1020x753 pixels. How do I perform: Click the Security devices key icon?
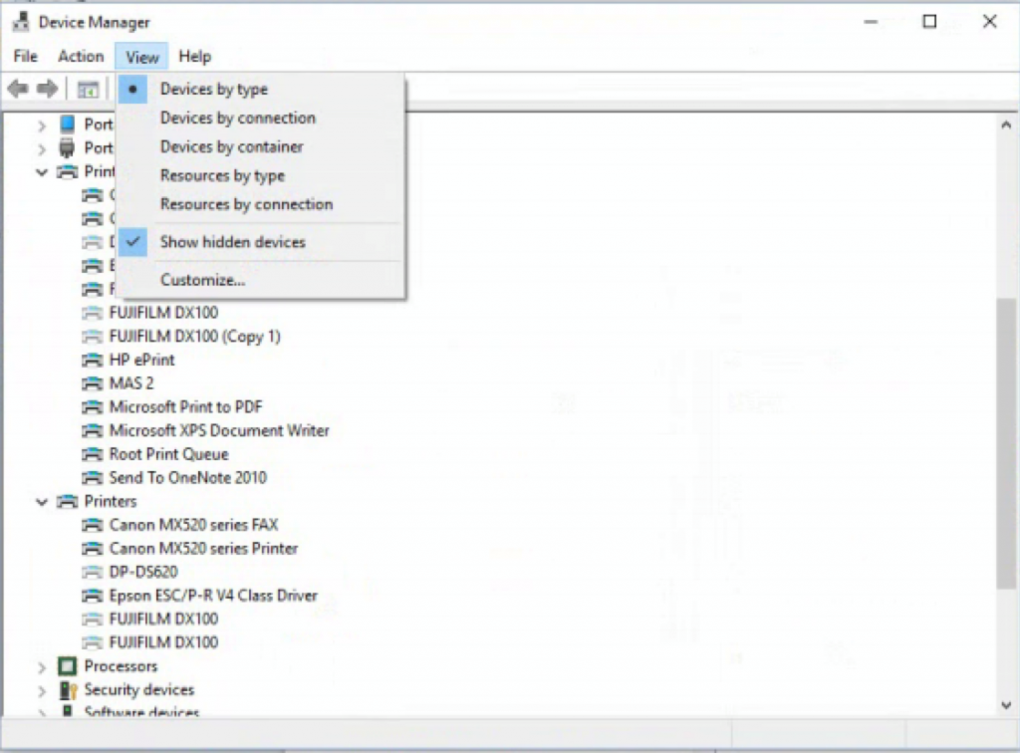click(68, 690)
